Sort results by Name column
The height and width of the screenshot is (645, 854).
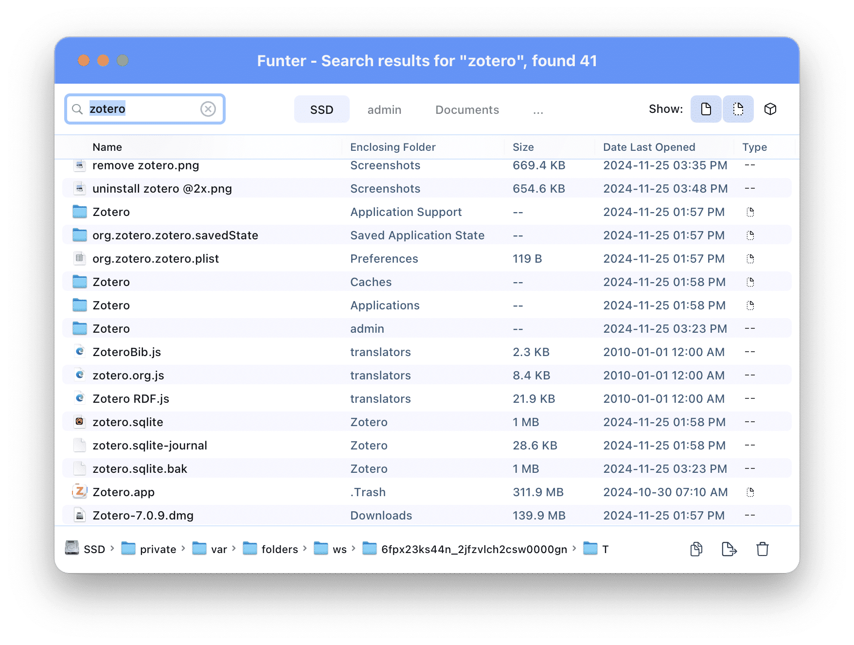(x=107, y=147)
